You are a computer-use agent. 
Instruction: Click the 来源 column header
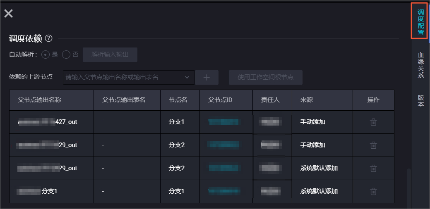pyautogui.click(x=322, y=100)
